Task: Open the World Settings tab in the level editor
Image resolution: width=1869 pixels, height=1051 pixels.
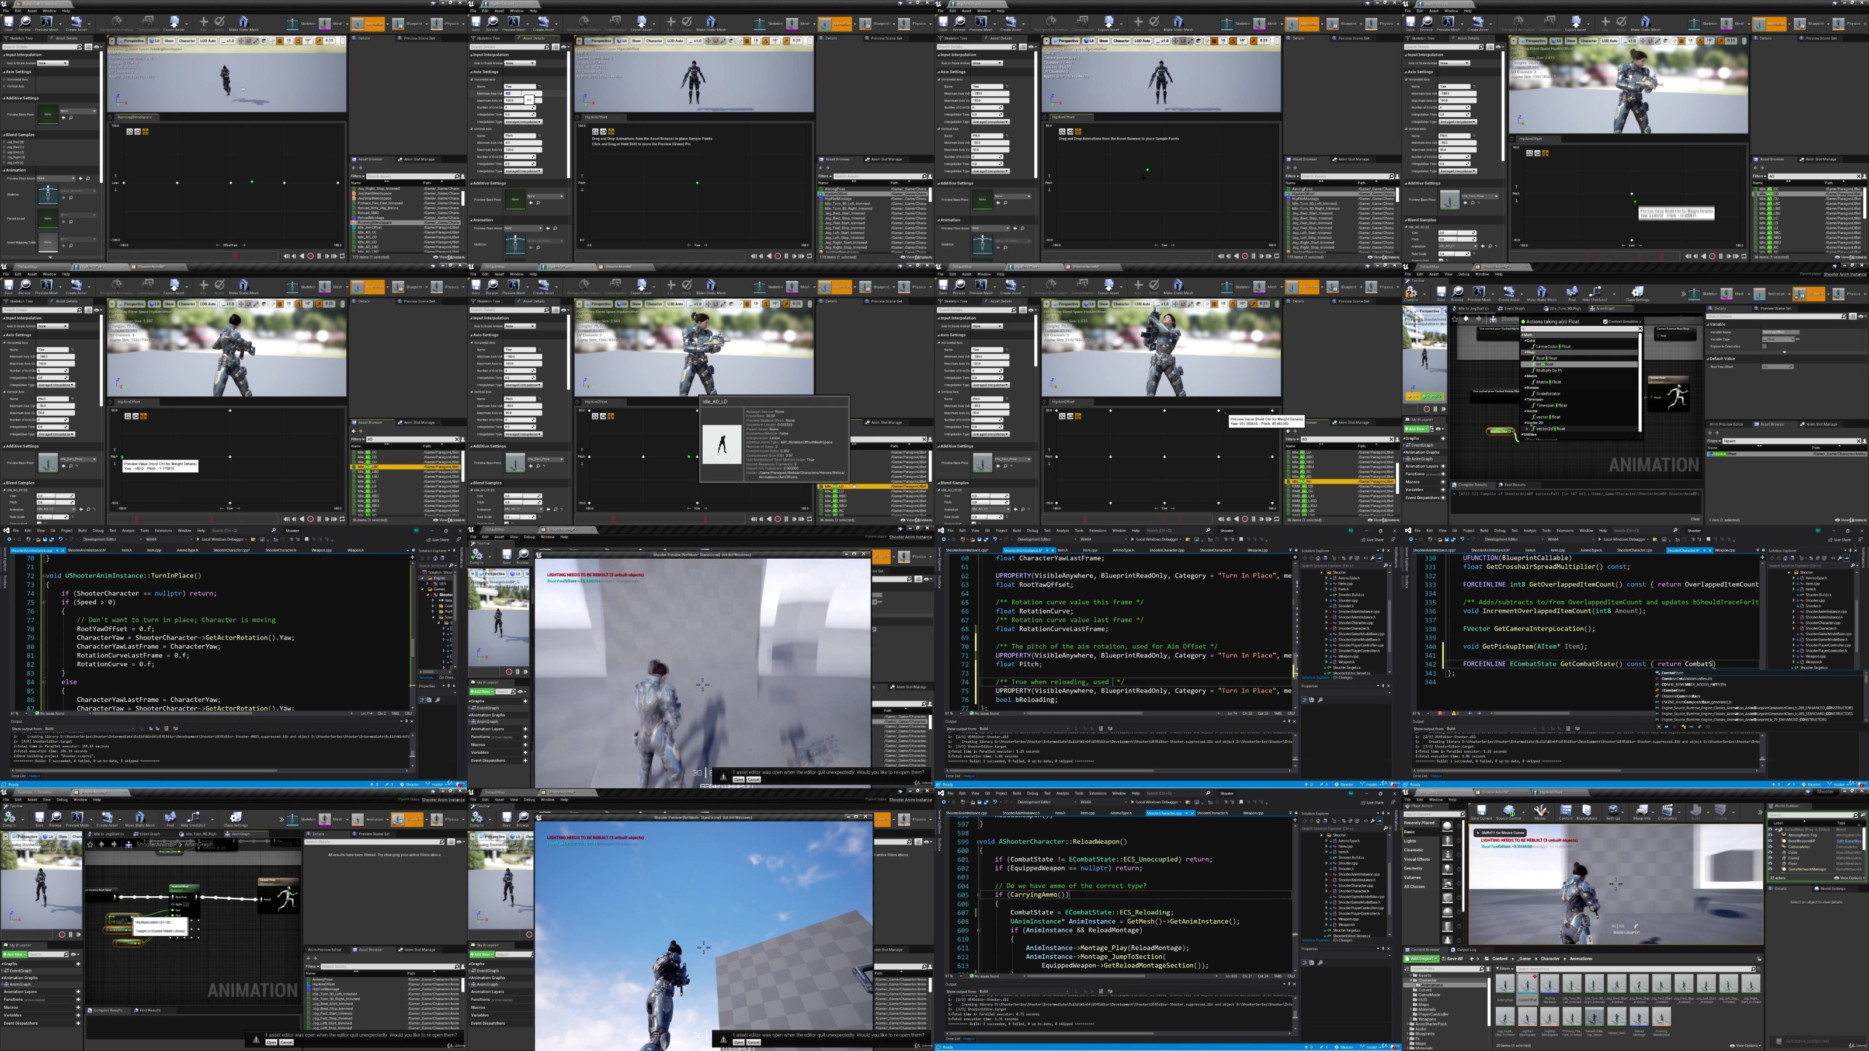Action: 1830,889
